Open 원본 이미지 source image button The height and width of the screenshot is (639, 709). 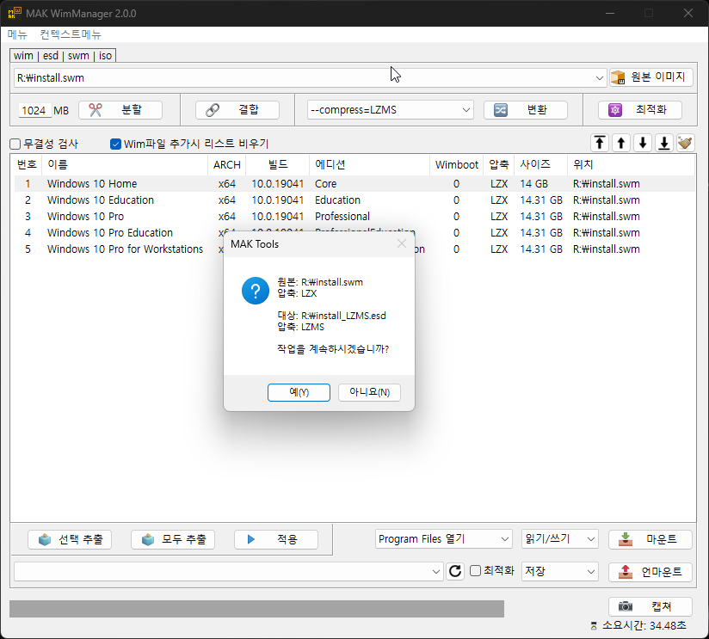pos(650,77)
